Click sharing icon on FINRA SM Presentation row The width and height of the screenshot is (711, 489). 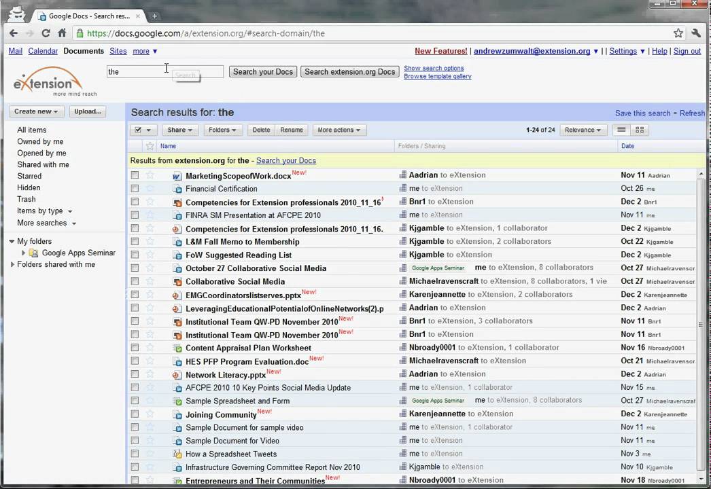pyautogui.click(x=402, y=215)
